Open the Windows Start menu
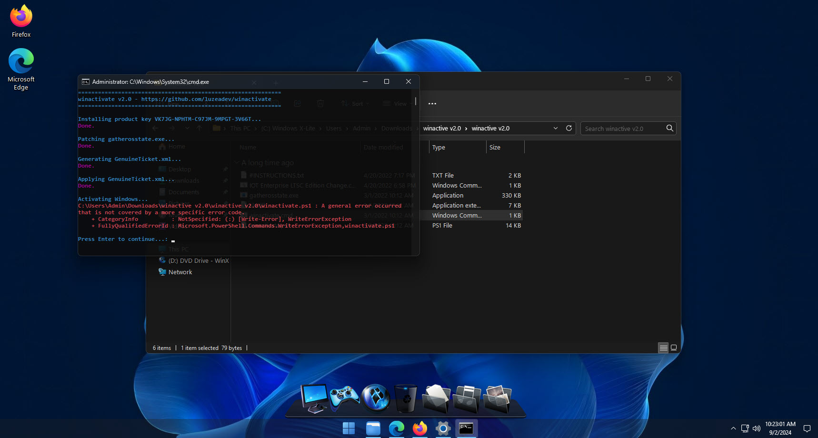This screenshot has width=818, height=438. (349, 428)
